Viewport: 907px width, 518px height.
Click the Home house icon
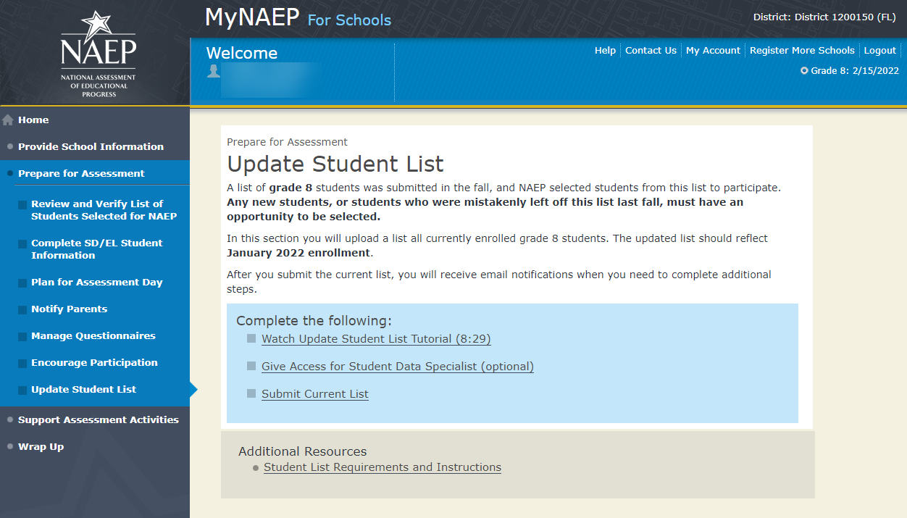click(8, 120)
